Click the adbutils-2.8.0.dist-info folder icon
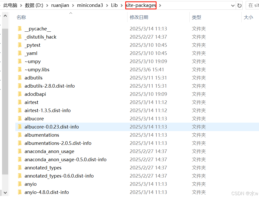 tap(20, 86)
